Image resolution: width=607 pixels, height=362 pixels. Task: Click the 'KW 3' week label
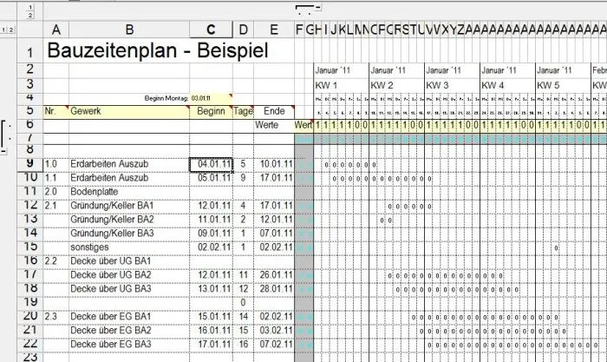point(437,85)
